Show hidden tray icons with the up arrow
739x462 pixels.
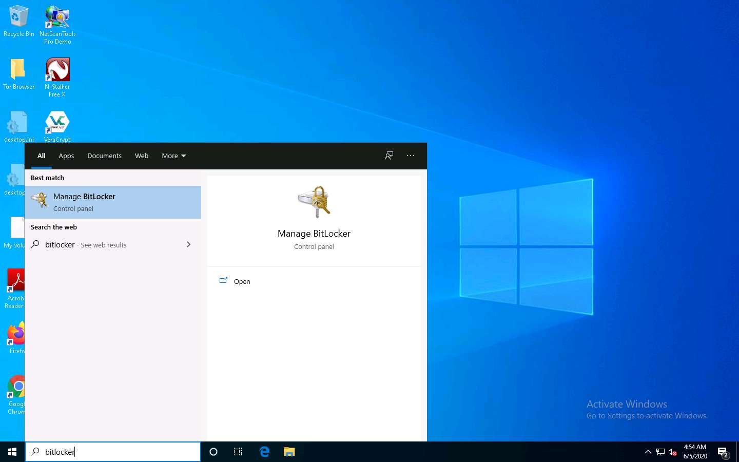pyautogui.click(x=648, y=452)
